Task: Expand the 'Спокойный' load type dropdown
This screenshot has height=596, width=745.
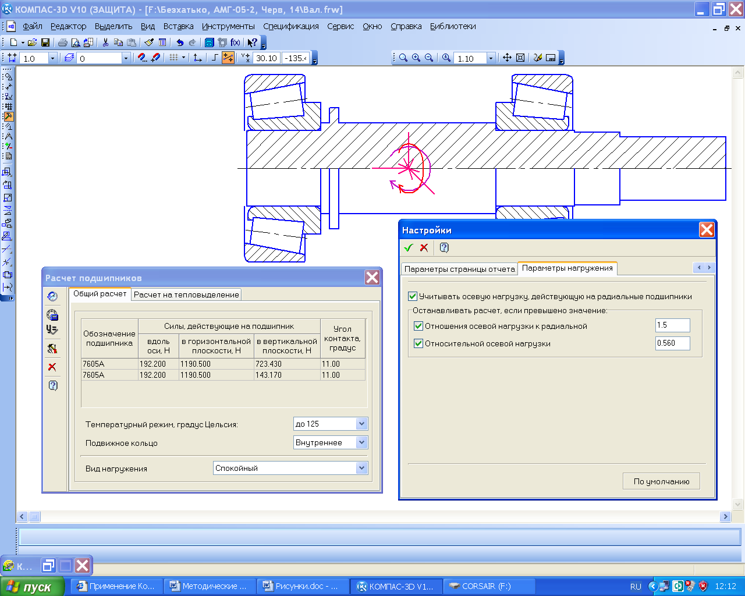Action: click(361, 468)
